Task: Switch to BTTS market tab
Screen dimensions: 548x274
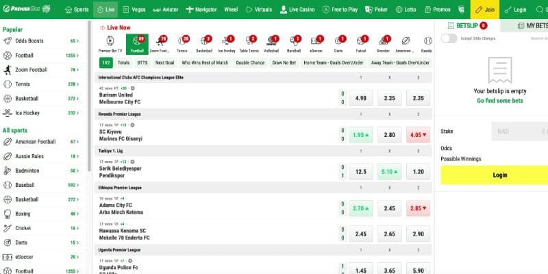Action: pyautogui.click(x=142, y=63)
